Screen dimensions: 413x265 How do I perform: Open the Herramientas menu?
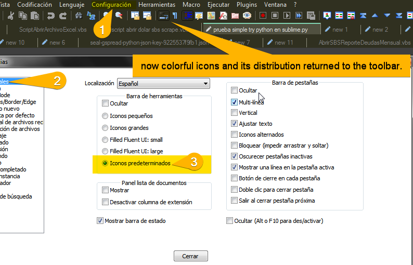coord(157,5)
